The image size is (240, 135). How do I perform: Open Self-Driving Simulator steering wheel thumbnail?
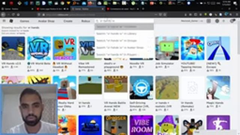[141, 87]
